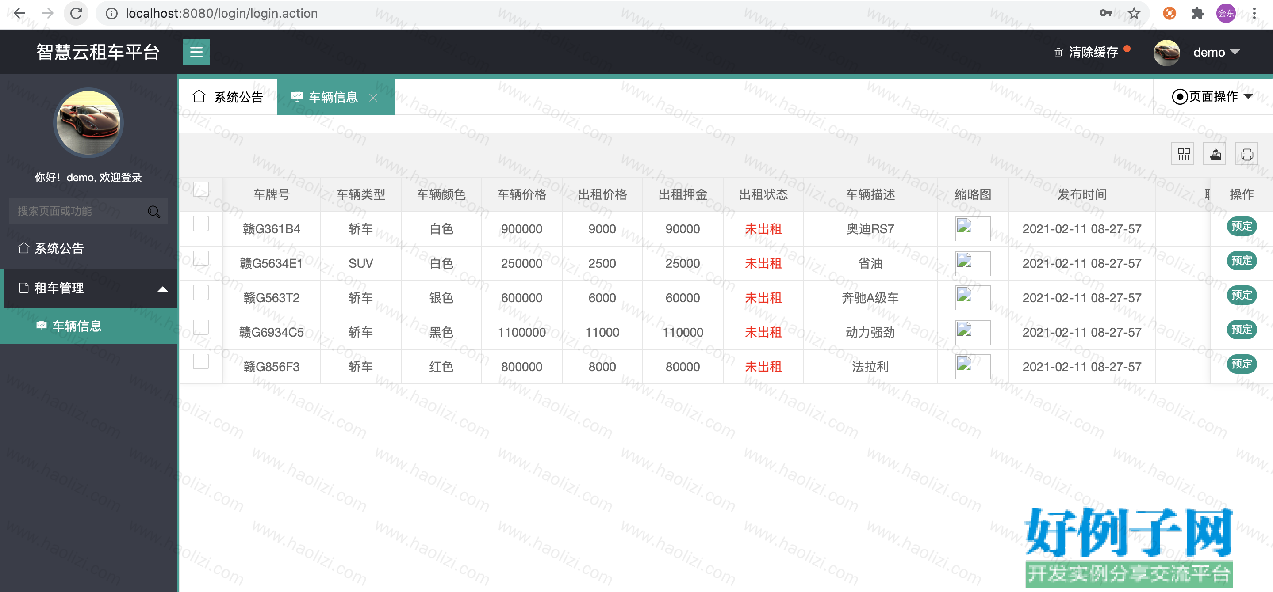Screen dimensions: 1273x592
Task: Open the extensions puzzle icon
Action: (x=1197, y=13)
